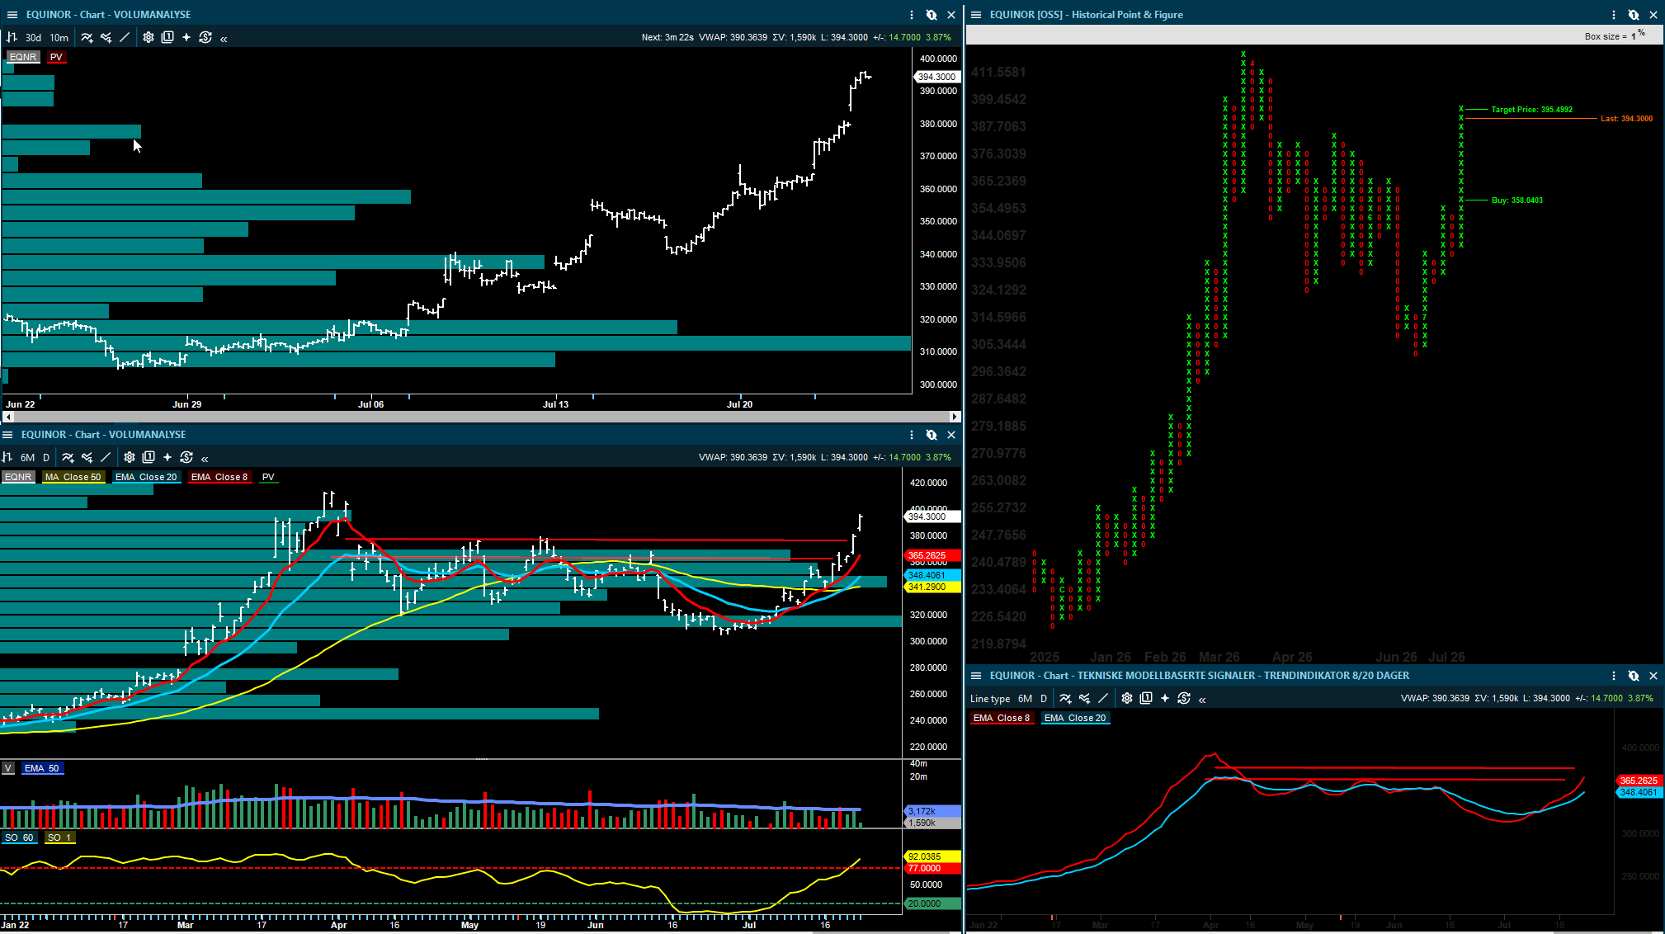The image size is (1665, 934).
Task: Select trend line tool in TRENDINDIKATOR toolbar
Action: coord(1103,699)
